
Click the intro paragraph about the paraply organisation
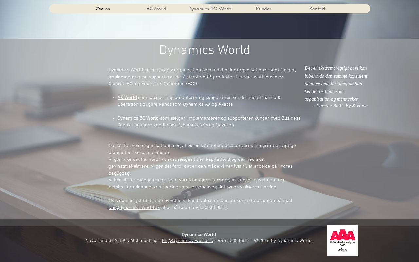(x=202, y=77)
